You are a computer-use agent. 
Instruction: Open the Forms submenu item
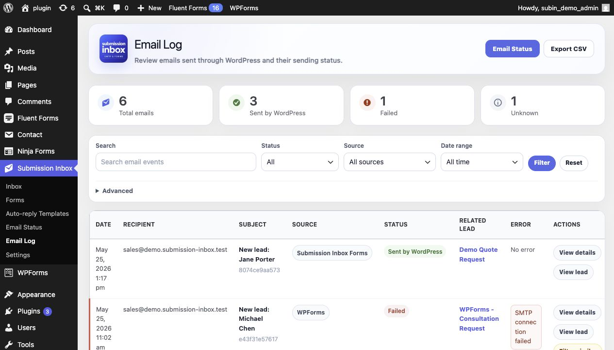[15, 200]
